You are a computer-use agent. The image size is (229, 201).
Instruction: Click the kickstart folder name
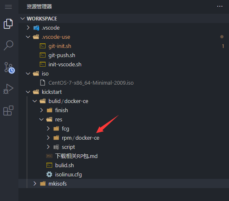click(52, 92)
